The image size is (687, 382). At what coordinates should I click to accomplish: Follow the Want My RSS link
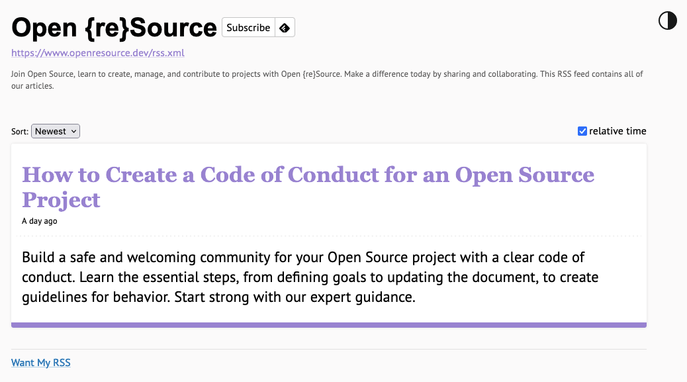tap(41, 363)
